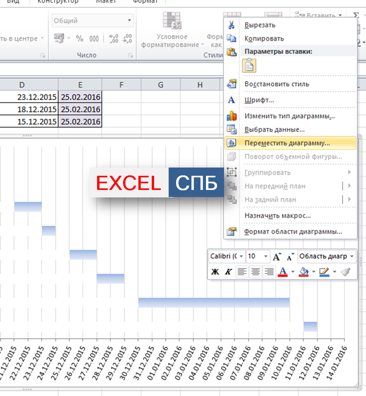The width and height of the screenshot is (366, 396).
Task: Click the paste option clipboard icon
Action: tap(249, 66)
